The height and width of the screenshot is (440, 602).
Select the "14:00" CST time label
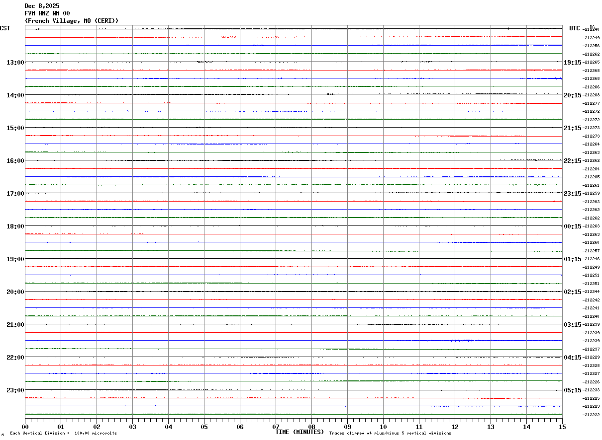pyautogui.click(x=15, y=95)
